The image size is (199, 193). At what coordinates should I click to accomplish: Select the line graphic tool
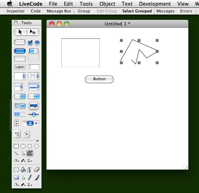(16, 154)
